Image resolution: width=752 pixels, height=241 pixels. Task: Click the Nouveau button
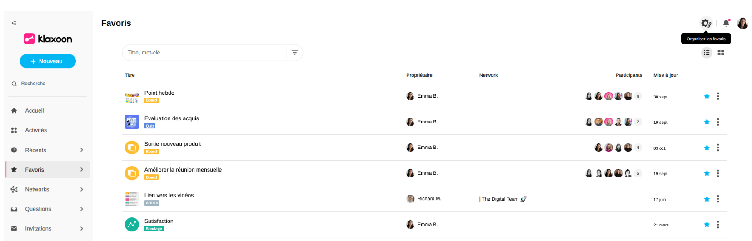pos(48,61)
